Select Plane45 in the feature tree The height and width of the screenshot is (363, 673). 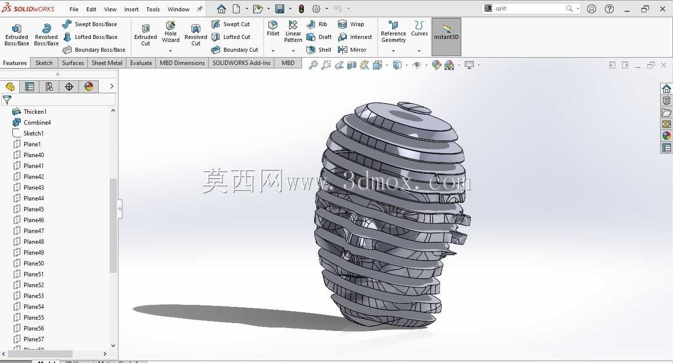pyautogui.click(x=28, y=209)
